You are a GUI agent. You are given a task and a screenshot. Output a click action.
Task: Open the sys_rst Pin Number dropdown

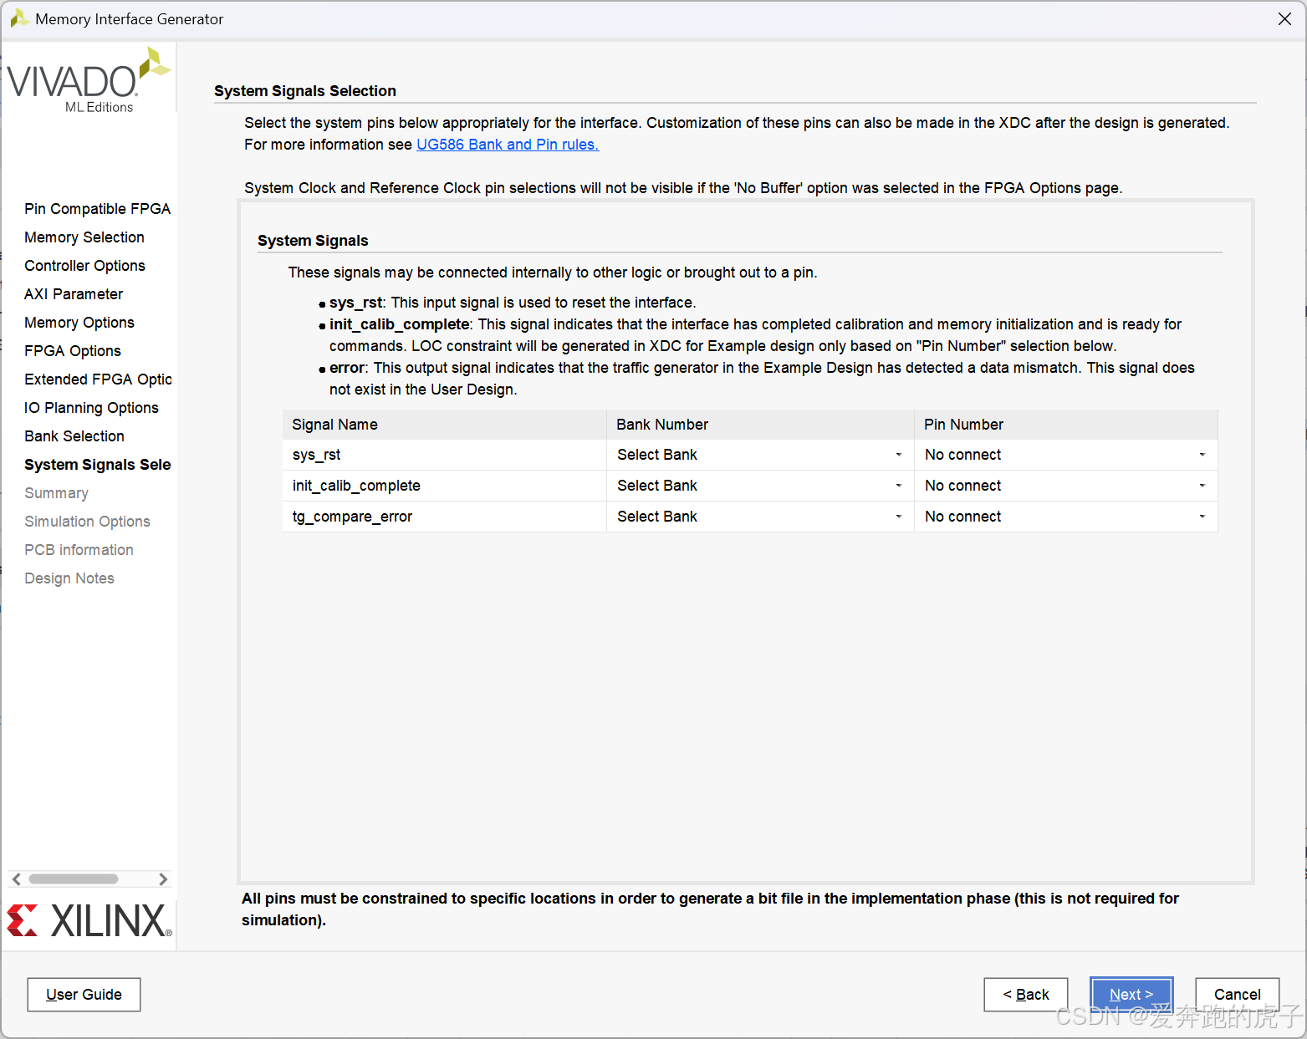click(x=1065, y=455)
